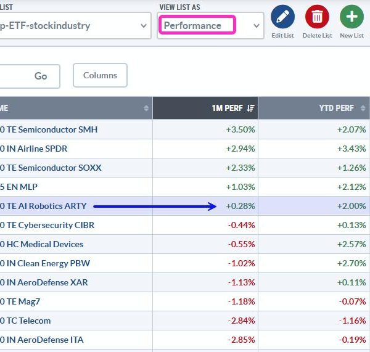This screenshot has height=352, width=370.
Task: Open the Columns button
Action: tap(100, 75)
